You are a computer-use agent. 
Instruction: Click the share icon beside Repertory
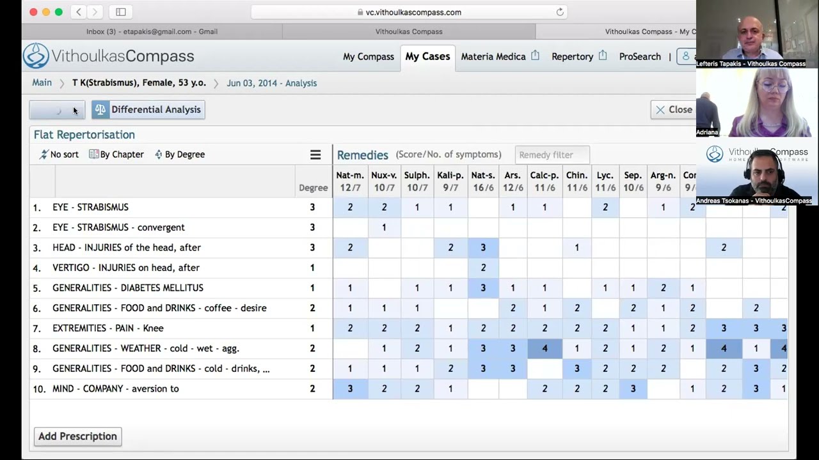click(602, 56)
